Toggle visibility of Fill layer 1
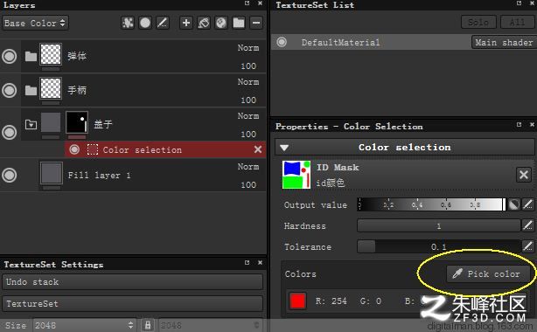 (10, 175)
